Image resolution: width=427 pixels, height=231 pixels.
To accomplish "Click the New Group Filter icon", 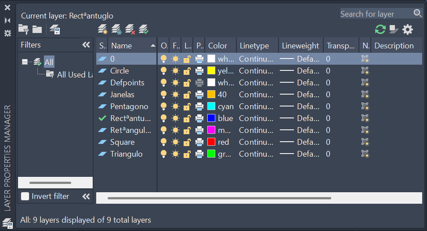I will pyautogui.click(x=37, y=29).
